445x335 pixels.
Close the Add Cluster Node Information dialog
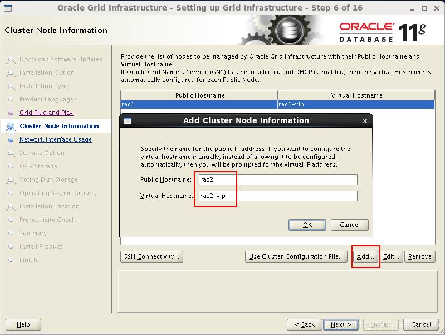tap(365, 121)
